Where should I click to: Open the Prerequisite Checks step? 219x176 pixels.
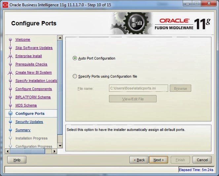coord(31,64)
